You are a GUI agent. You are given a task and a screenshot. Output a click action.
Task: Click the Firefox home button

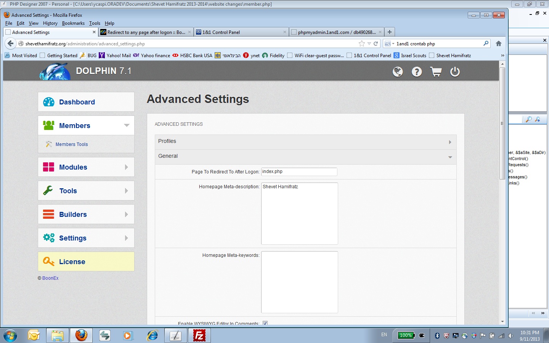[498, 43]
